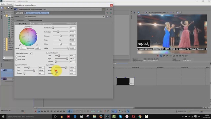Enable the Invert mask checkbox
The width and height of the screenshot is (211, 119).
click(16, 59)
